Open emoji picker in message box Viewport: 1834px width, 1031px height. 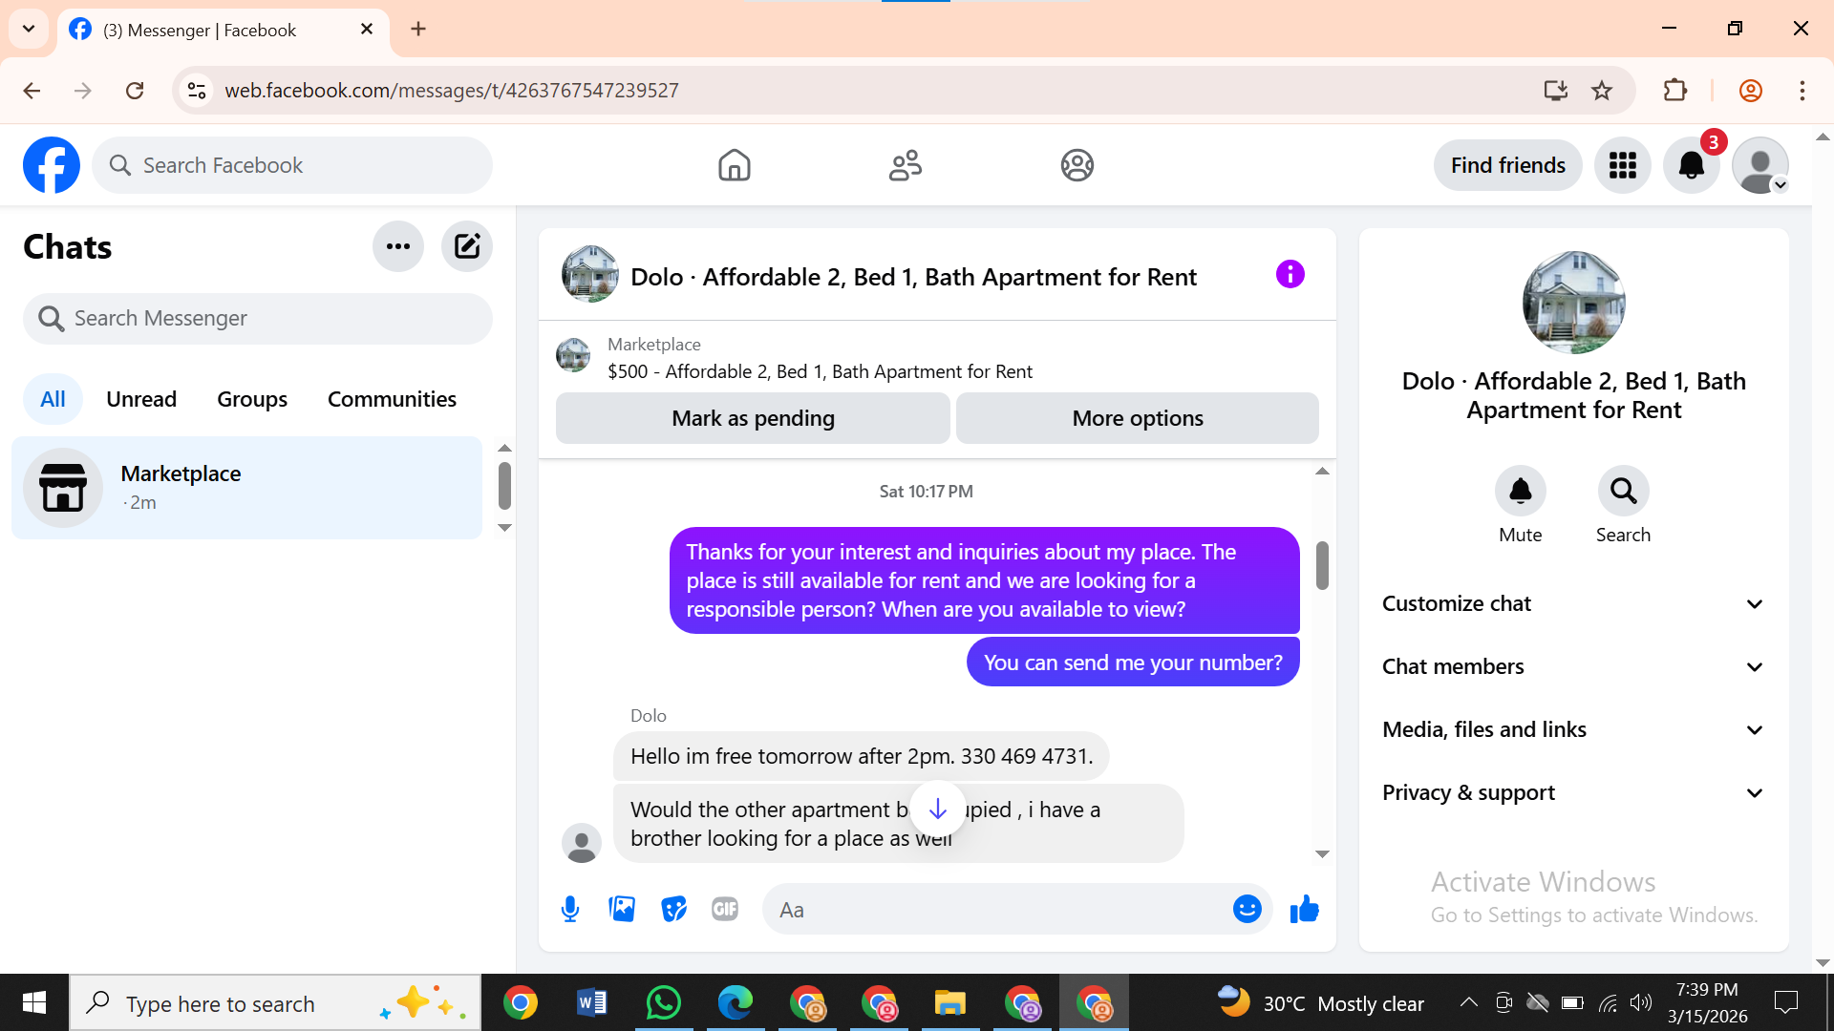click(x=1247, y=910)
